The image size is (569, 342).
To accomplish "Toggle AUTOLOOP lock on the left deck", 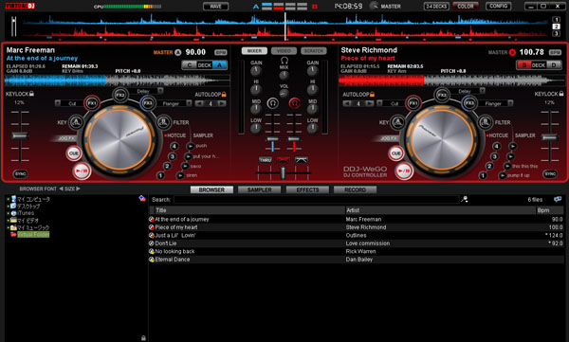I will 224,95.
